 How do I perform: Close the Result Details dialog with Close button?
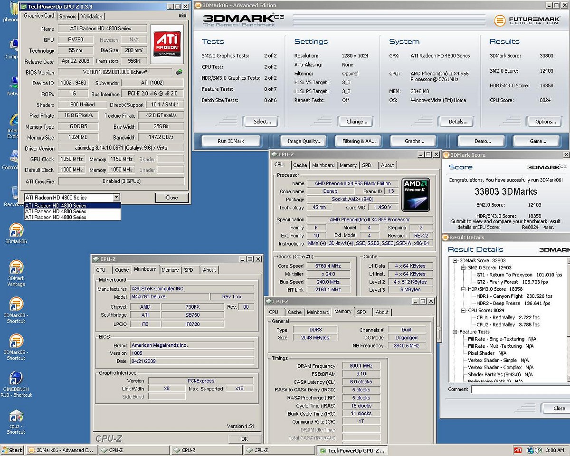point(557,408)
